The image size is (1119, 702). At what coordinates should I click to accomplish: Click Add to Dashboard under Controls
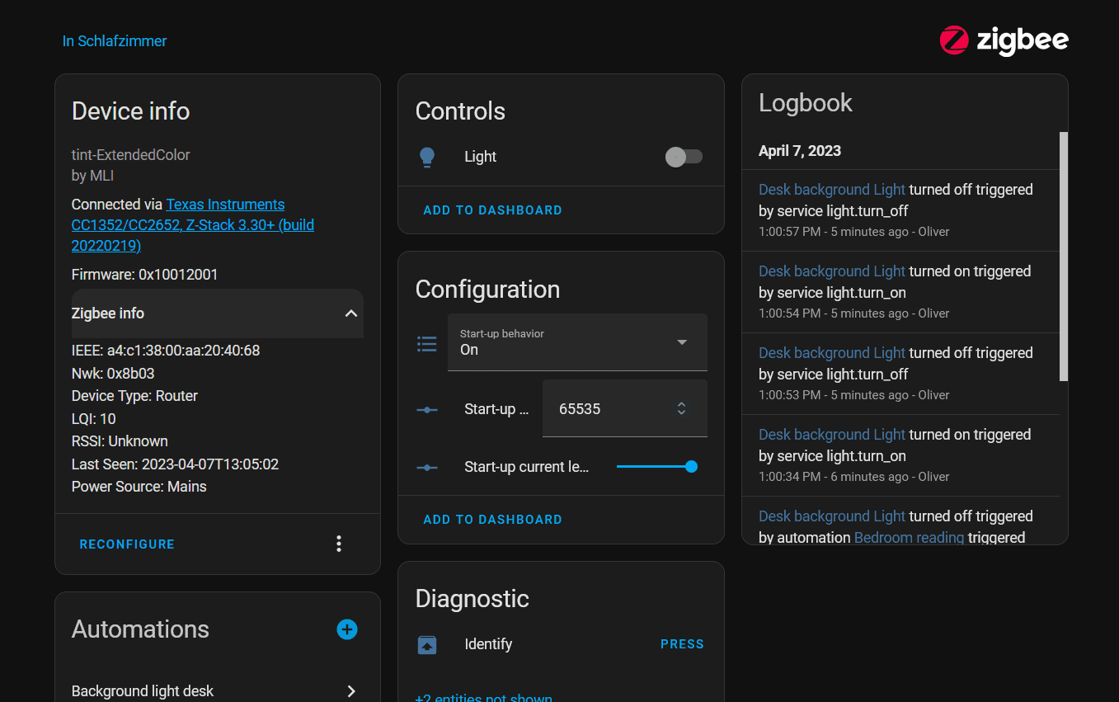point(492,210)
